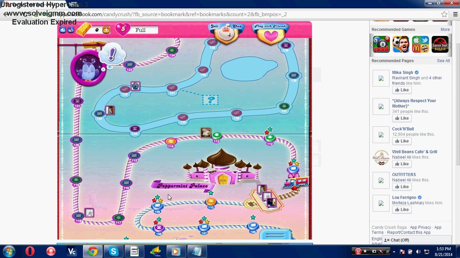Select level 138 on the map
Image resolution: width=460 pixels, height=258 pixels.
[x=294, y=76]
